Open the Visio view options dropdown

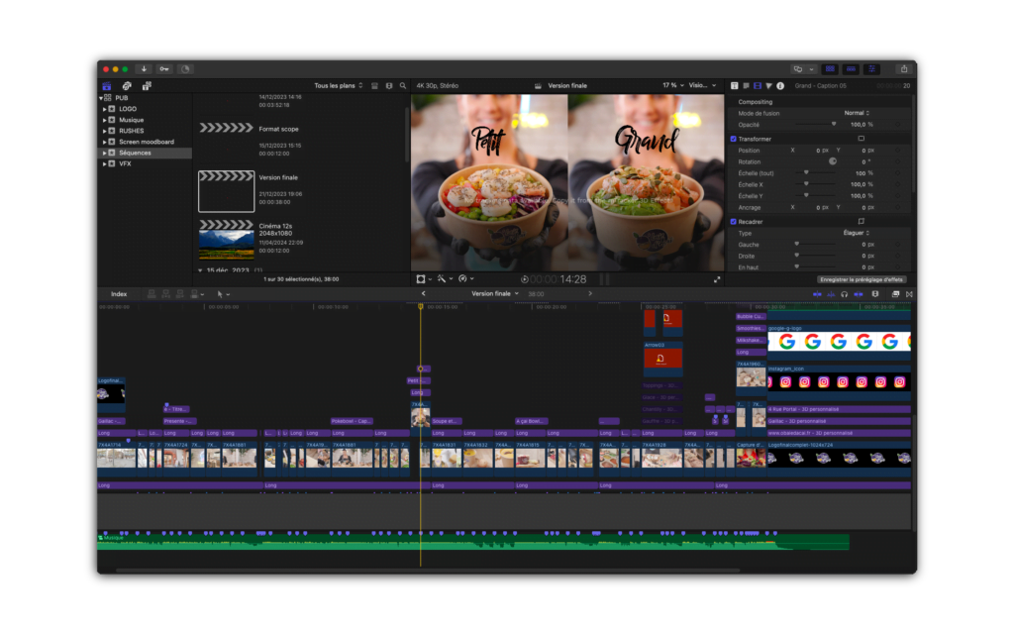click(x=702, y=85)
